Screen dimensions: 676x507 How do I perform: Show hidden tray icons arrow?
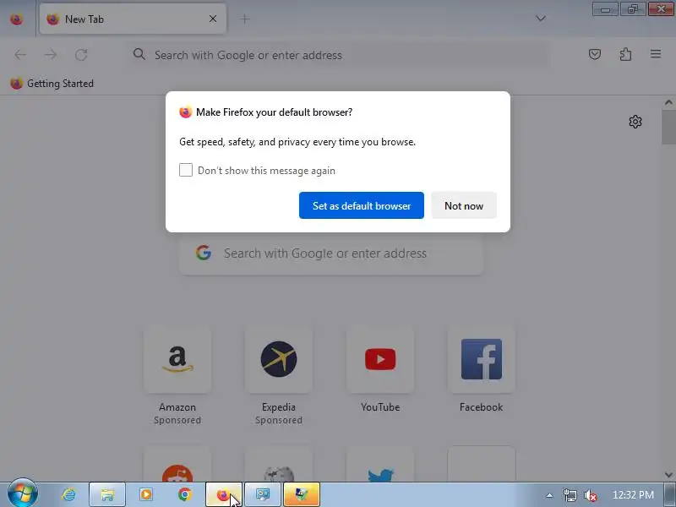point(549,495)
